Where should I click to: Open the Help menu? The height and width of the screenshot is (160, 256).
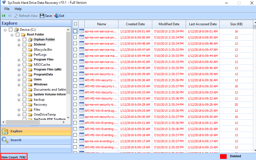[18, 9]
